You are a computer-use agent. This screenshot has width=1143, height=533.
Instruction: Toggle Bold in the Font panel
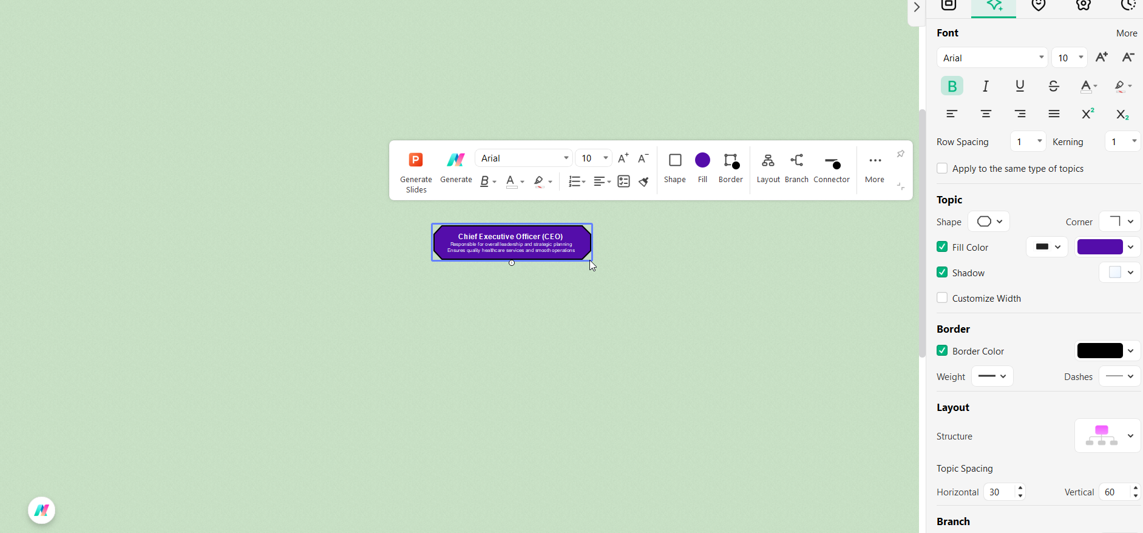click(952, 86)
